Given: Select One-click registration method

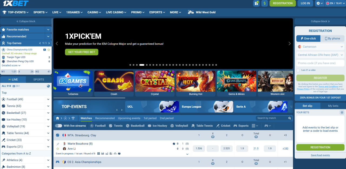Looking at the screenshot, I should (308, 38).
